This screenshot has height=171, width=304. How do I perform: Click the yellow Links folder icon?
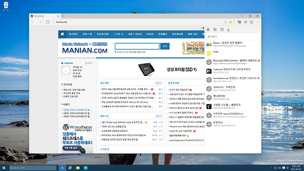click(209, 53)
